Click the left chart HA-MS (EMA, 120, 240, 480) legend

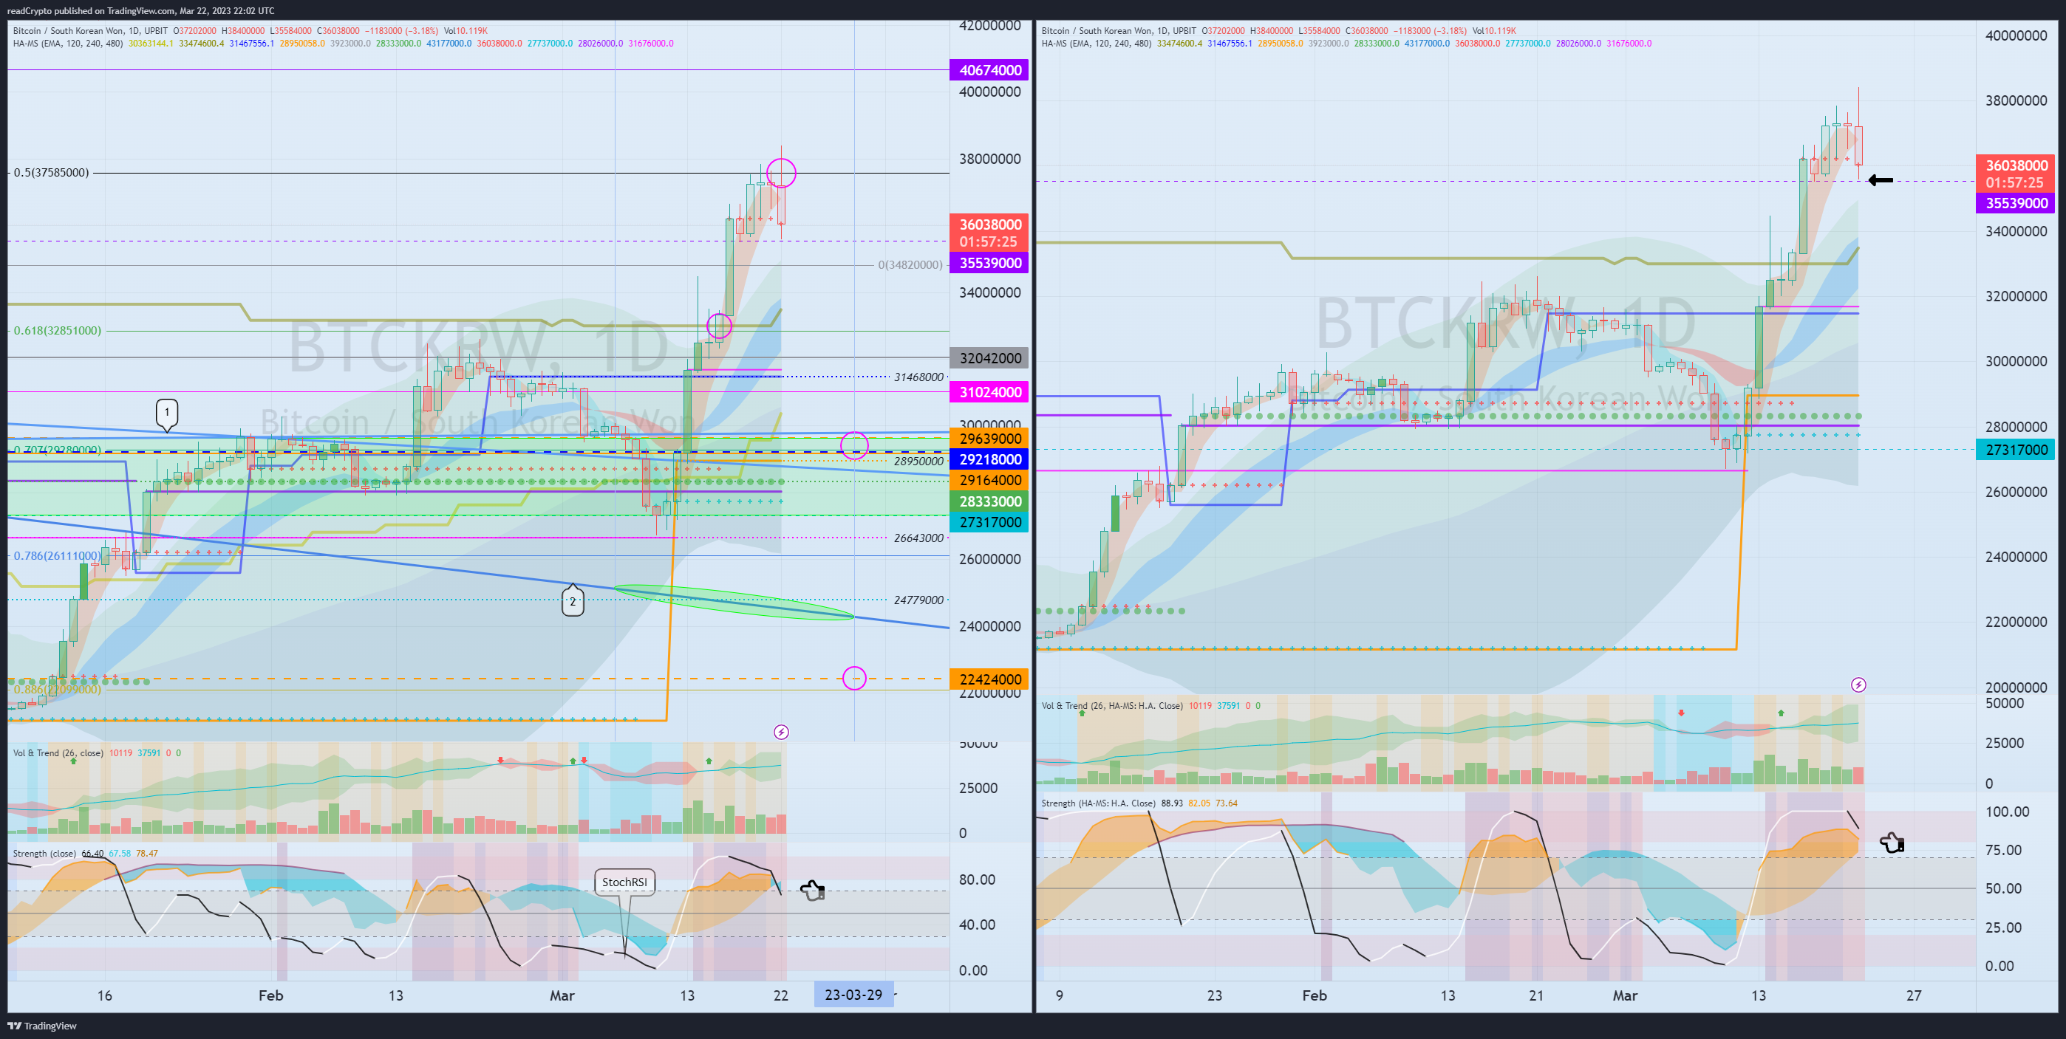pos(68,44)
